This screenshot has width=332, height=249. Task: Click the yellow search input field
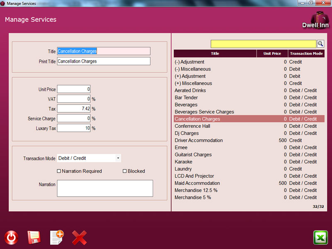tap(264, 44)
